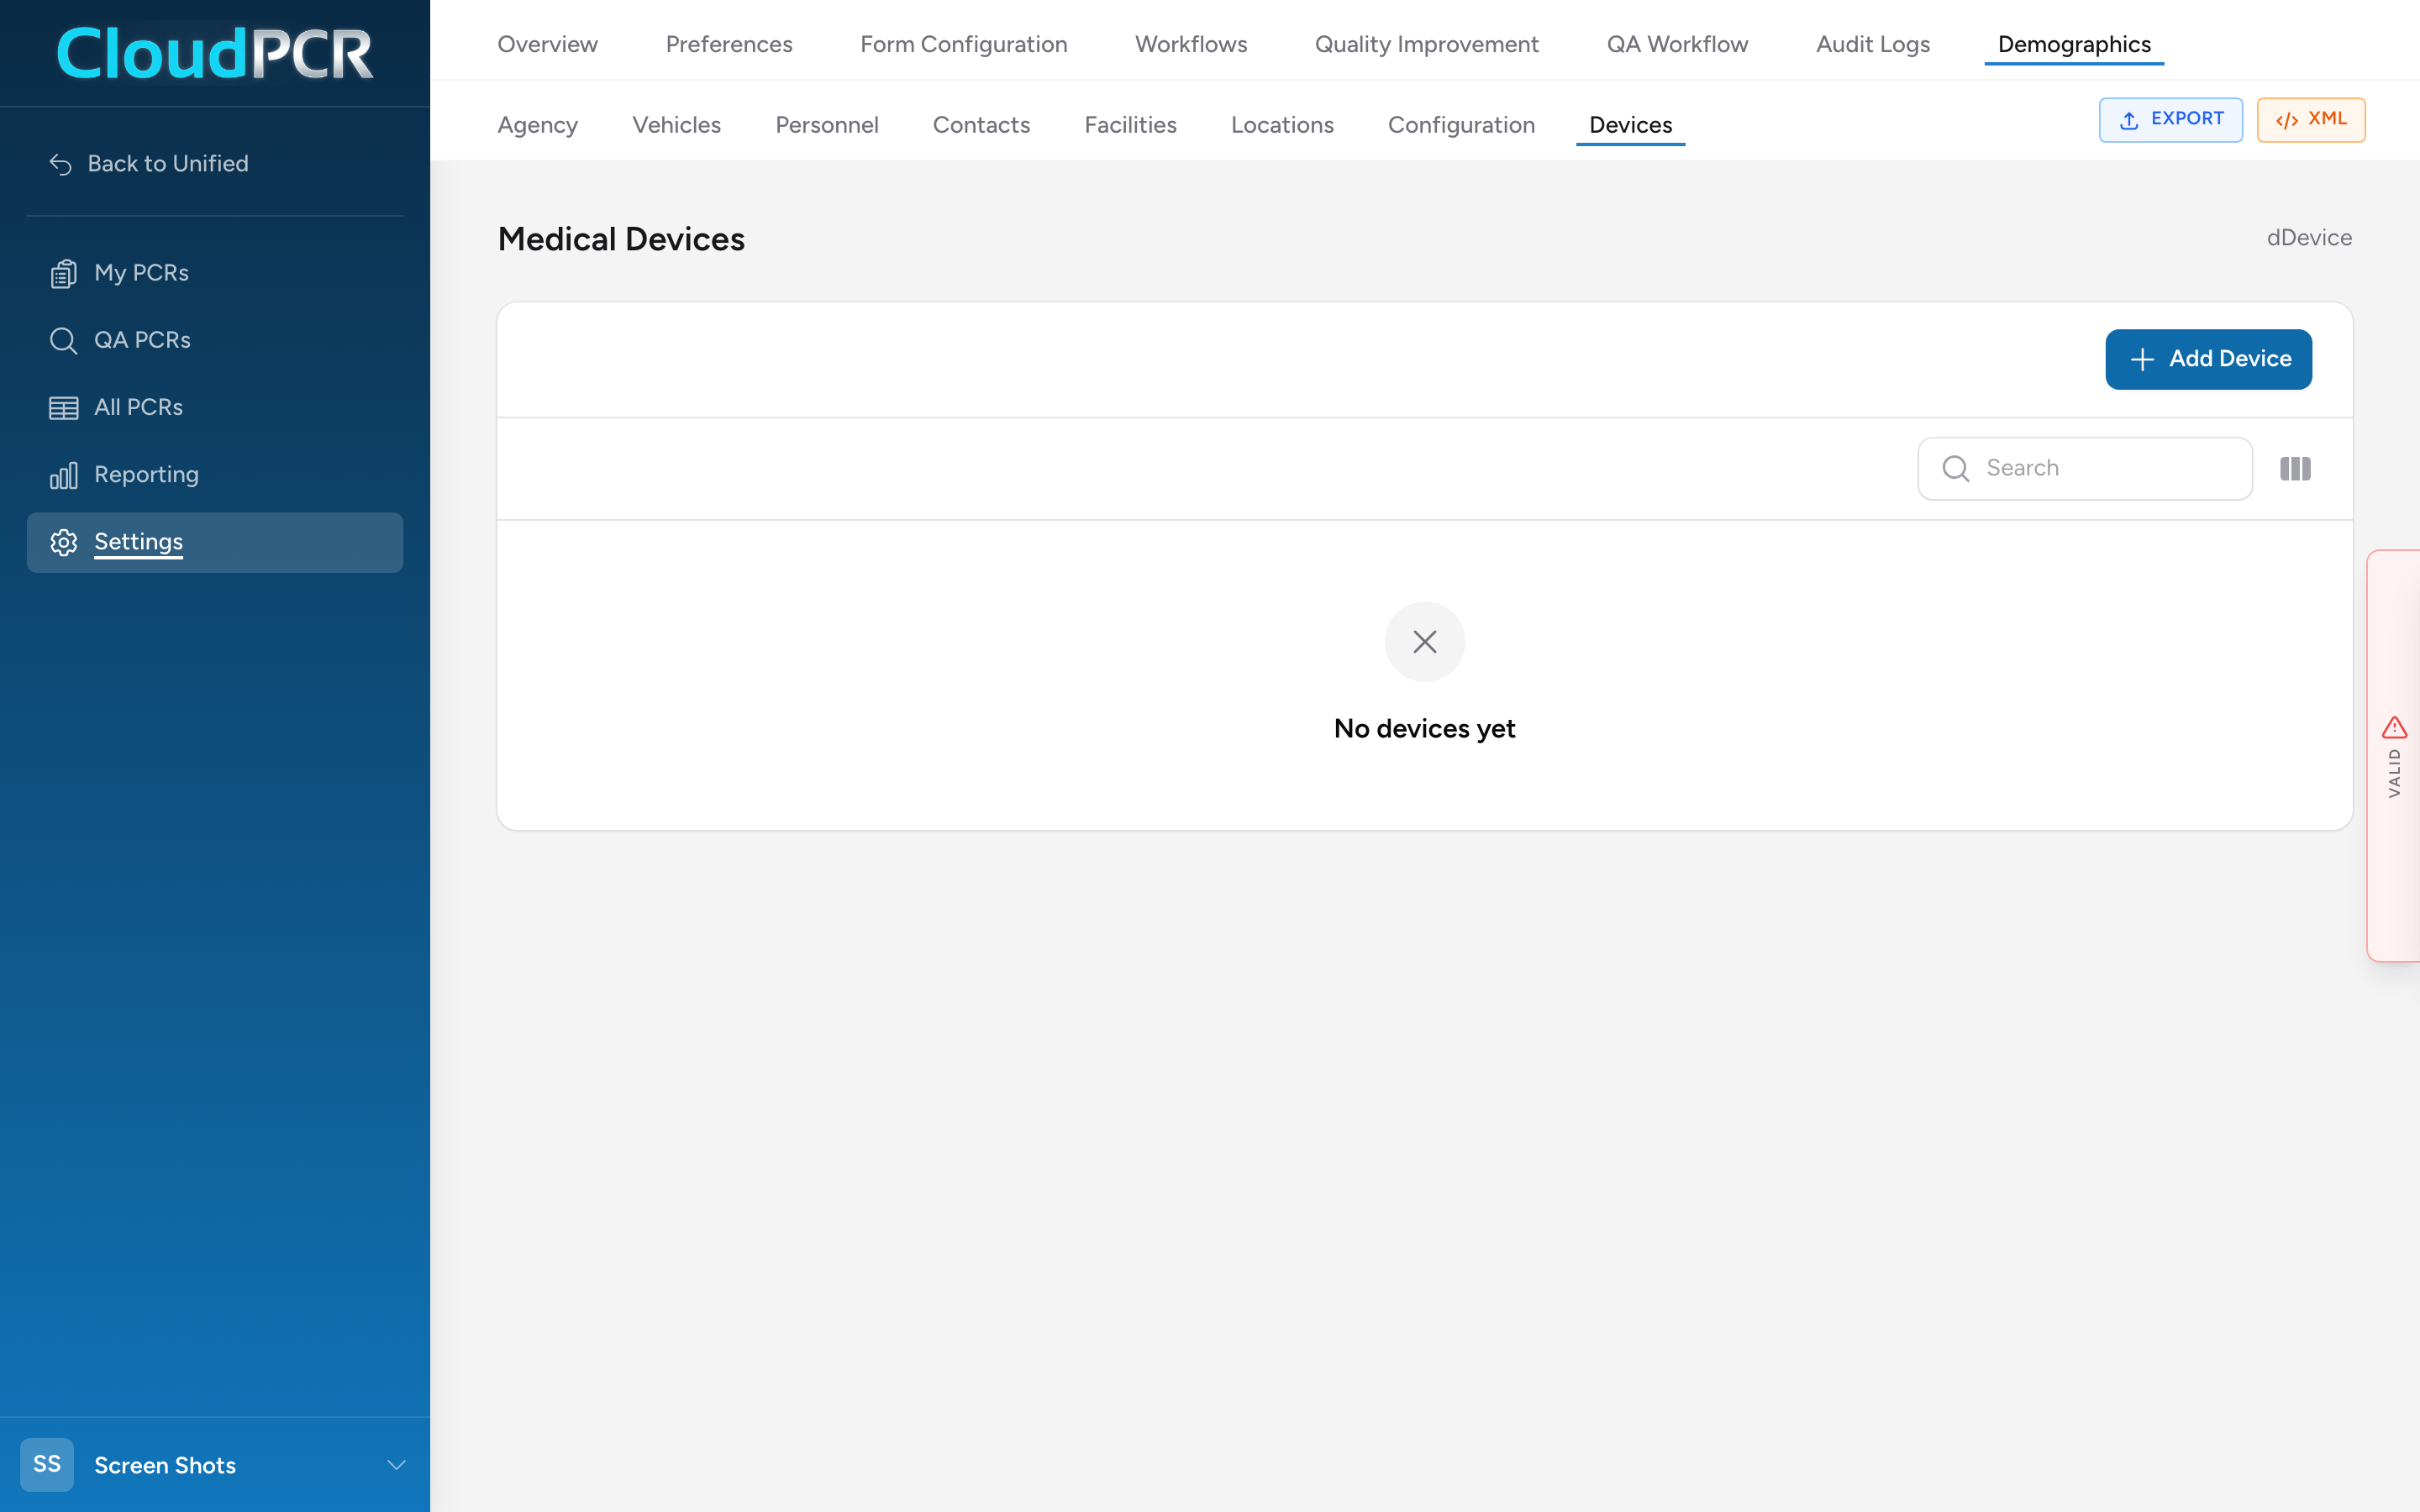Select the Quality Improvement tab
This screenshot has width=2420, height=1512.
click(x=1426, y=44)
